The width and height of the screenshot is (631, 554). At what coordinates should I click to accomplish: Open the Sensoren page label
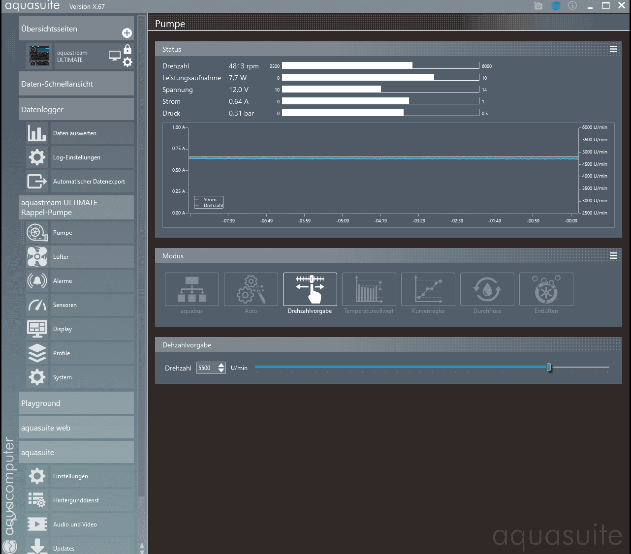point(65,305)
